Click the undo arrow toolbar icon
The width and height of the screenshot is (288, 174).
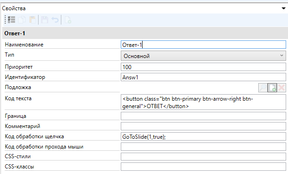tap(55, 20)
